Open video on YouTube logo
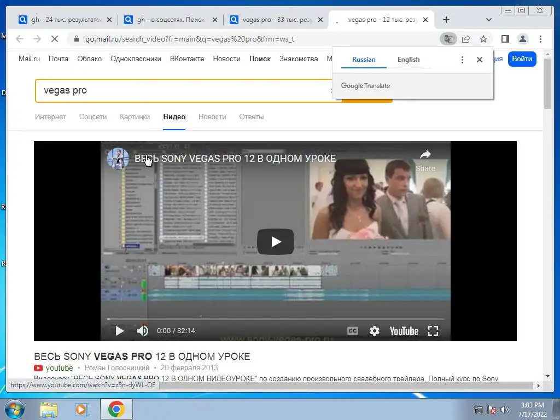Screen dimensions: 560x420 tap(404, 331)
